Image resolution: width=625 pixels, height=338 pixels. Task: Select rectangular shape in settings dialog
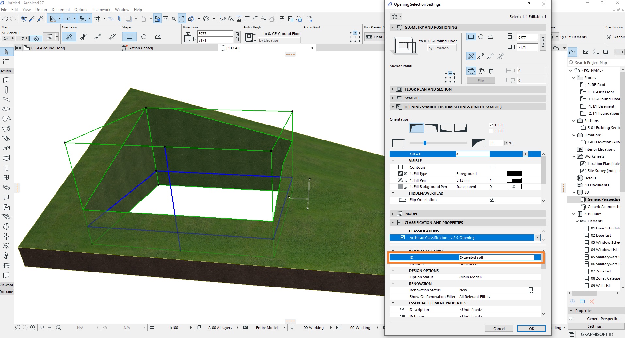pos(471,37)
